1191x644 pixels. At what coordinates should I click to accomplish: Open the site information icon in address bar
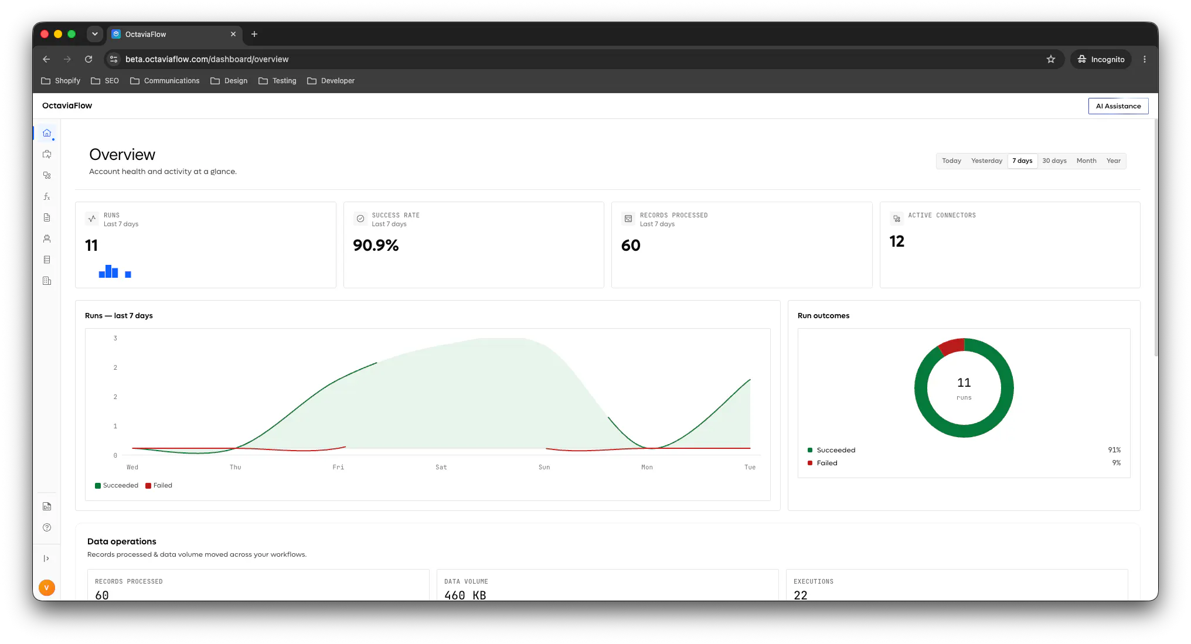point(114,59)
